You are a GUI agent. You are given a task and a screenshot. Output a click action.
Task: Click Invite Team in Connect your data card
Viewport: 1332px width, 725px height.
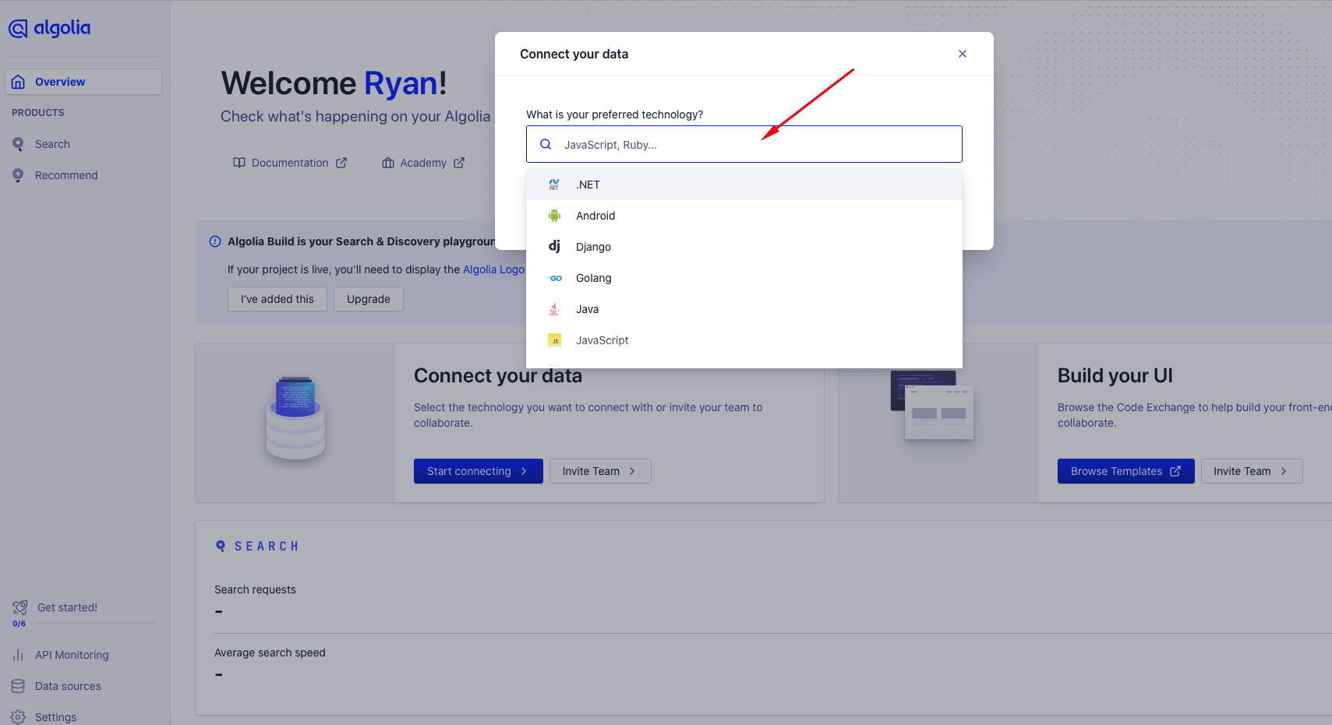(x=600, y=471)
